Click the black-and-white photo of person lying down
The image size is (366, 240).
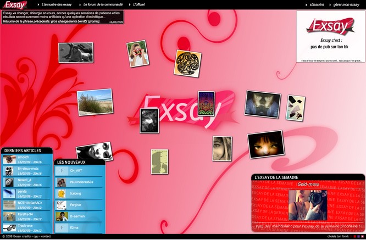click(x=76, y=53)
